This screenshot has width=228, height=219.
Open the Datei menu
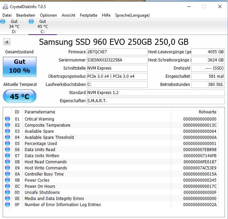pyautogui.click(x=7, y=15)
